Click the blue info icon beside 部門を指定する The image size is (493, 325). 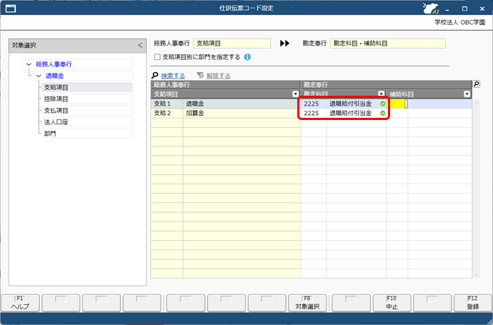coord(247,57)
